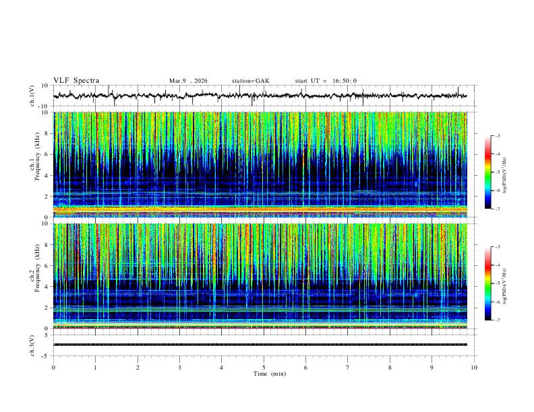
Task: Click the '2' tick label on time axis
Action: [x=138, y=368]
